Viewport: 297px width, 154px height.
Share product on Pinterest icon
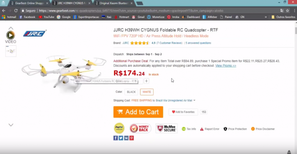(x=131, y=138)
